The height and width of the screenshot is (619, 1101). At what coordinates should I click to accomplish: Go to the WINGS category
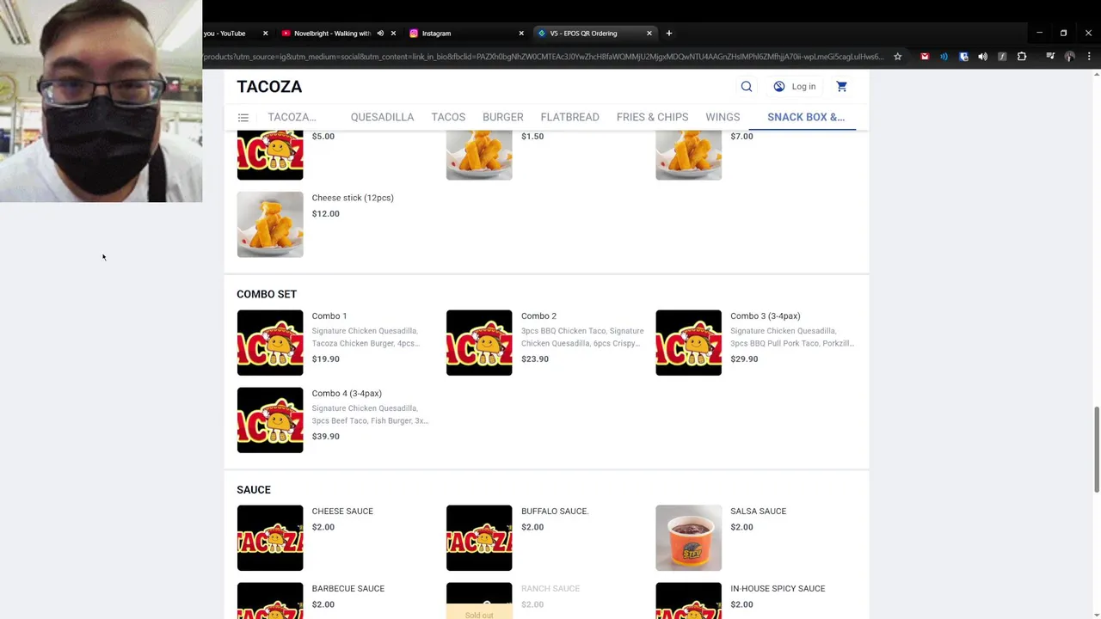723,117
